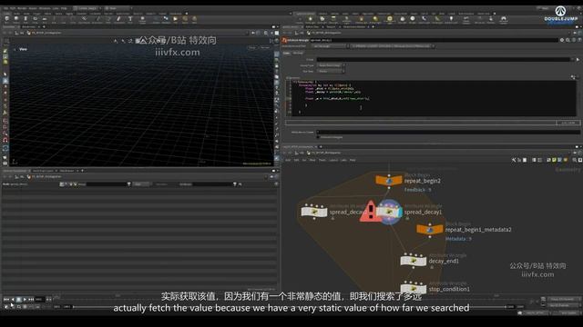Viewport: 583px width, 327px height.
Task: Click the View label in the viewport
Action: (23, 49)
